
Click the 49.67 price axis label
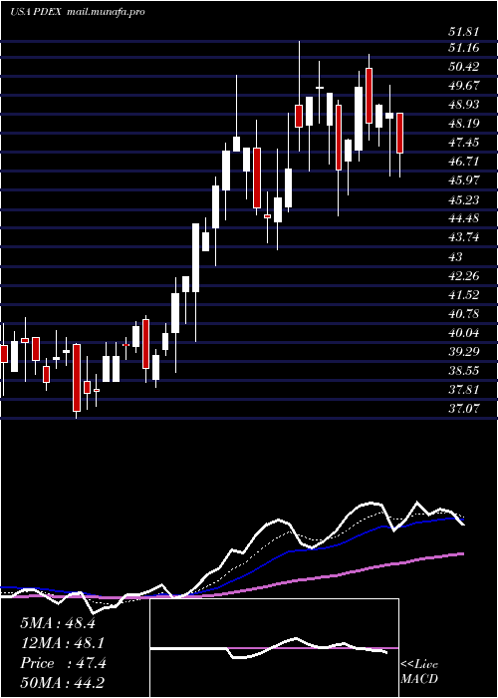click(463, 86)
